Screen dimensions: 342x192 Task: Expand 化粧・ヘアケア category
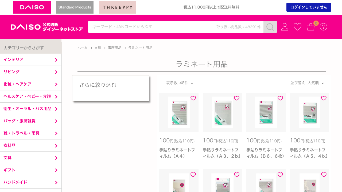pos(31,84)
